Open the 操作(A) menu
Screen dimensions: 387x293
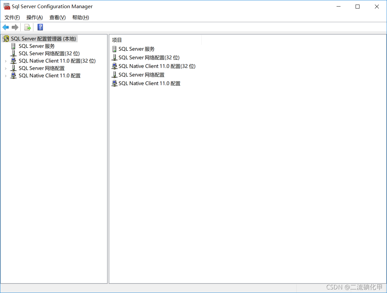(x=35, y=18)
